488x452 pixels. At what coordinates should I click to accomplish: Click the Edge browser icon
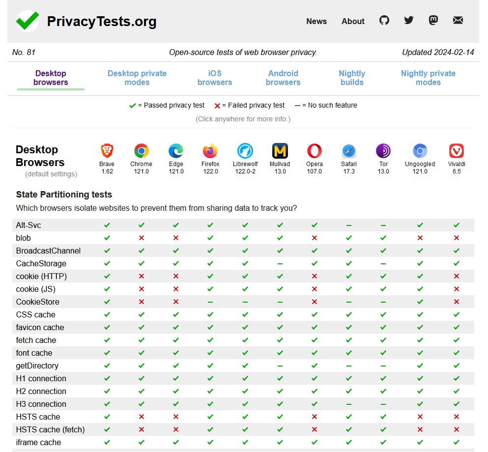(176, 151)
